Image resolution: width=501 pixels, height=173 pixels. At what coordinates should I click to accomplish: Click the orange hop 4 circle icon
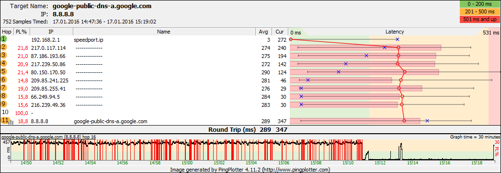[3, 64]
